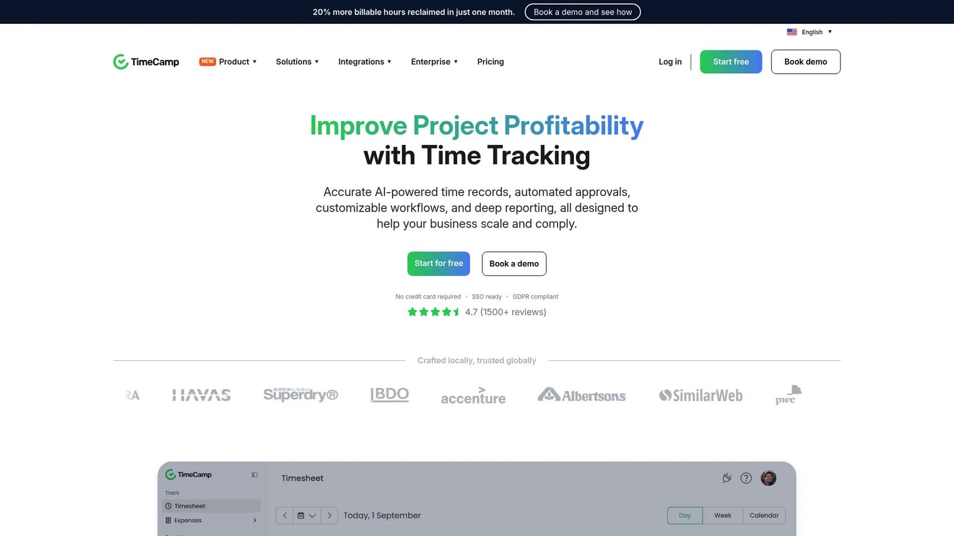Switch to the Week view tab
Screen dimensions: 954x536
pyautogui.click(x=723, y=515)
